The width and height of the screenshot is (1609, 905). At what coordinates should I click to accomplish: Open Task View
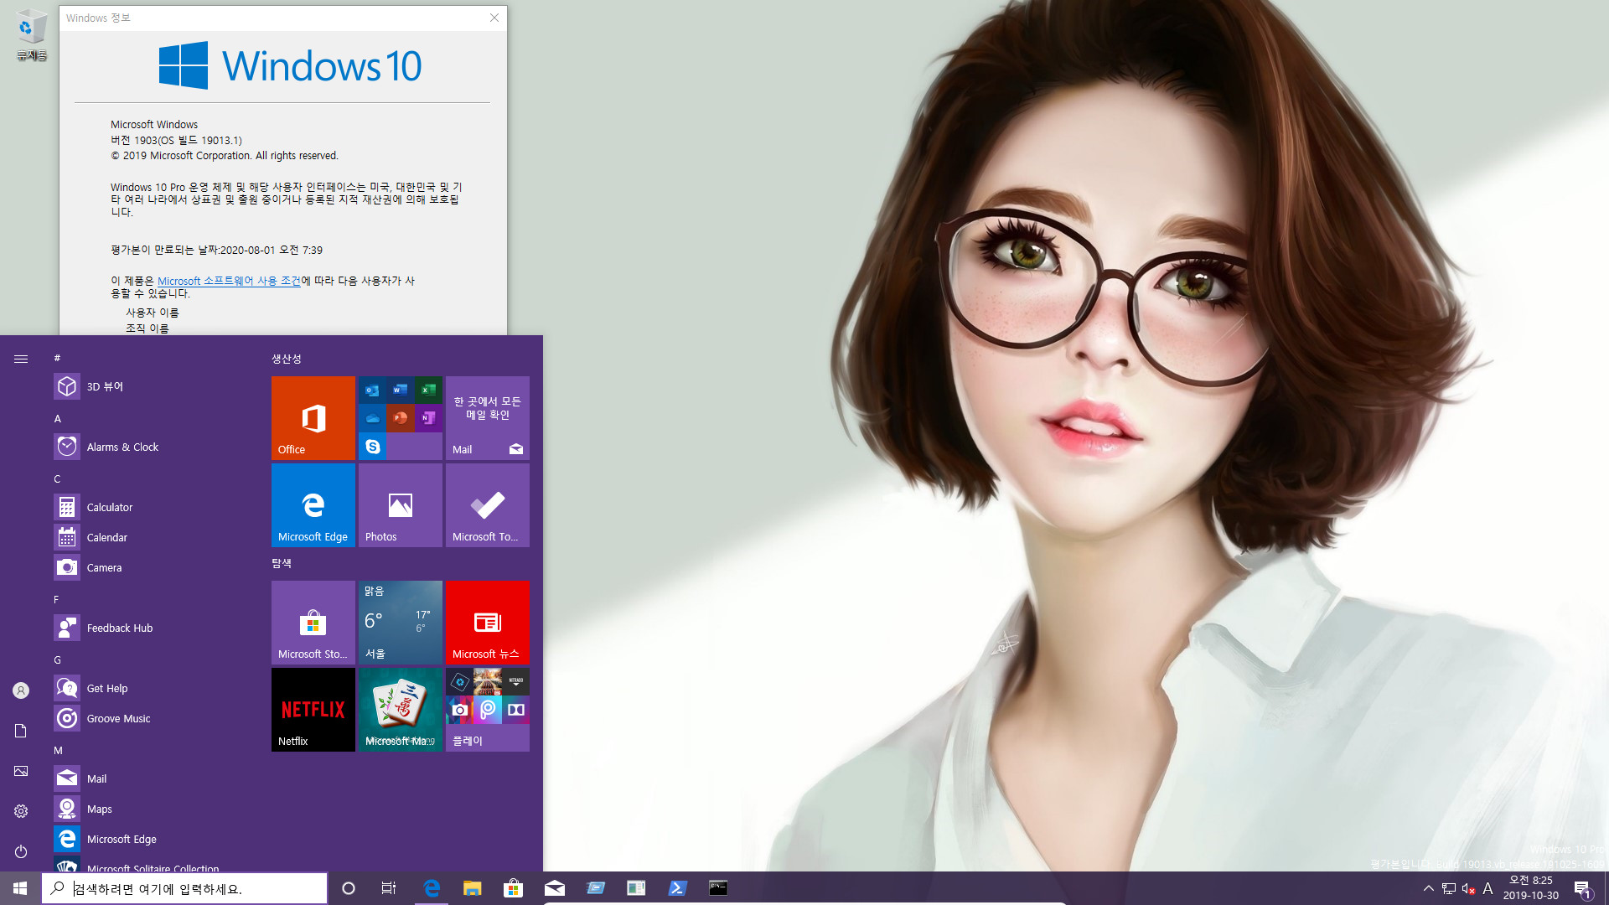[389, 888]
